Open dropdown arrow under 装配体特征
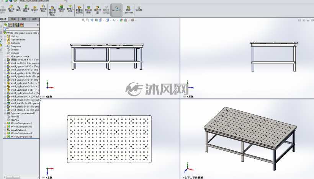The height and width of the screenshot is (179, 314). (x=61, y=15)
